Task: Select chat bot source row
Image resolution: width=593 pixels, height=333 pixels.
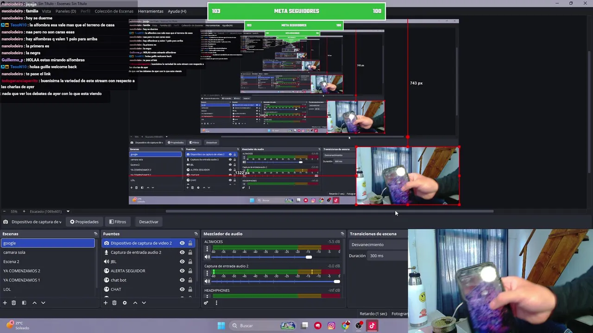Action: coord(148,280)
